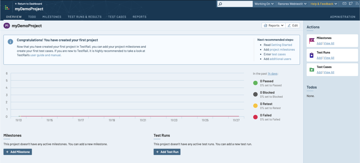Viewport: 360px width, 163px height.
Task: Open the Administration section
Action: coord(343,17)
